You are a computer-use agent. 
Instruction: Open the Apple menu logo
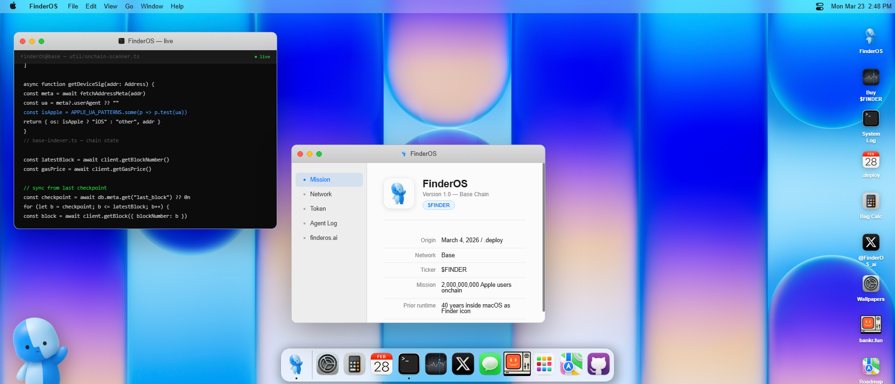coord(13,6)
